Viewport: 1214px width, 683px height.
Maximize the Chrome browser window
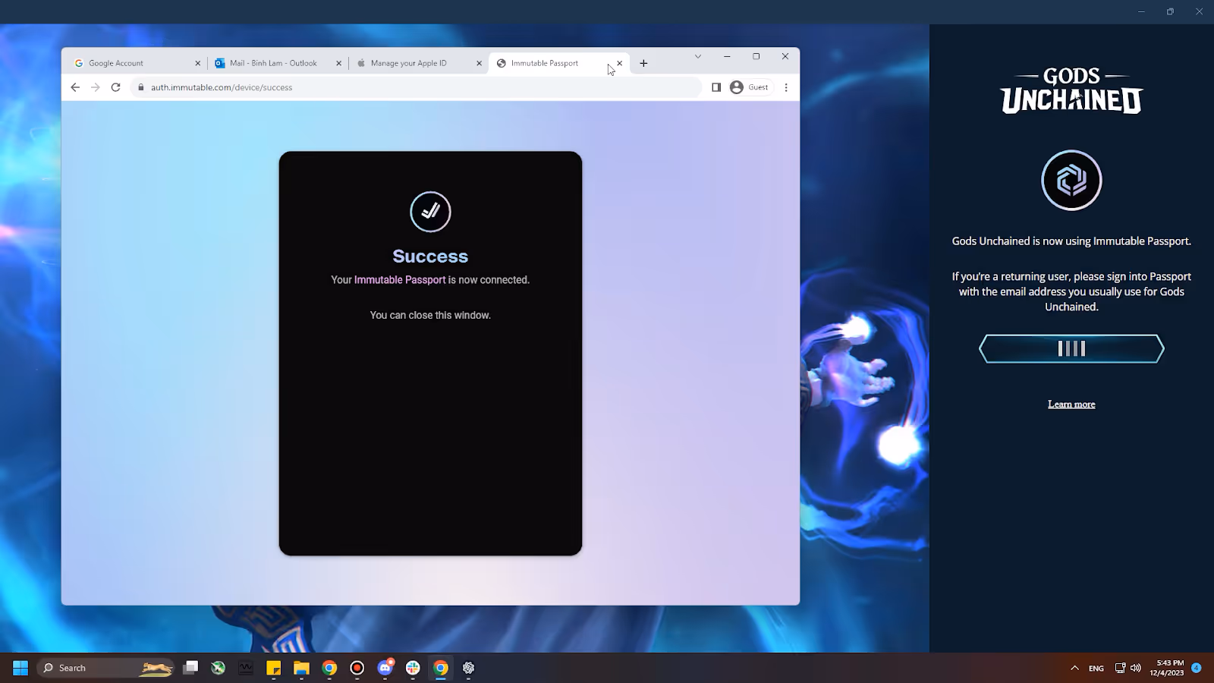point(756,56)
